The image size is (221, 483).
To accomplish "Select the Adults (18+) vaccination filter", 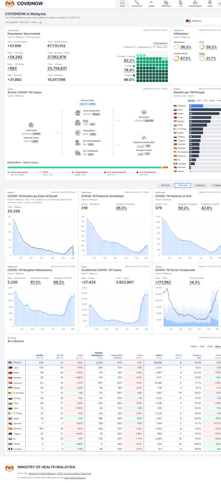I will (x=162, y=47).
